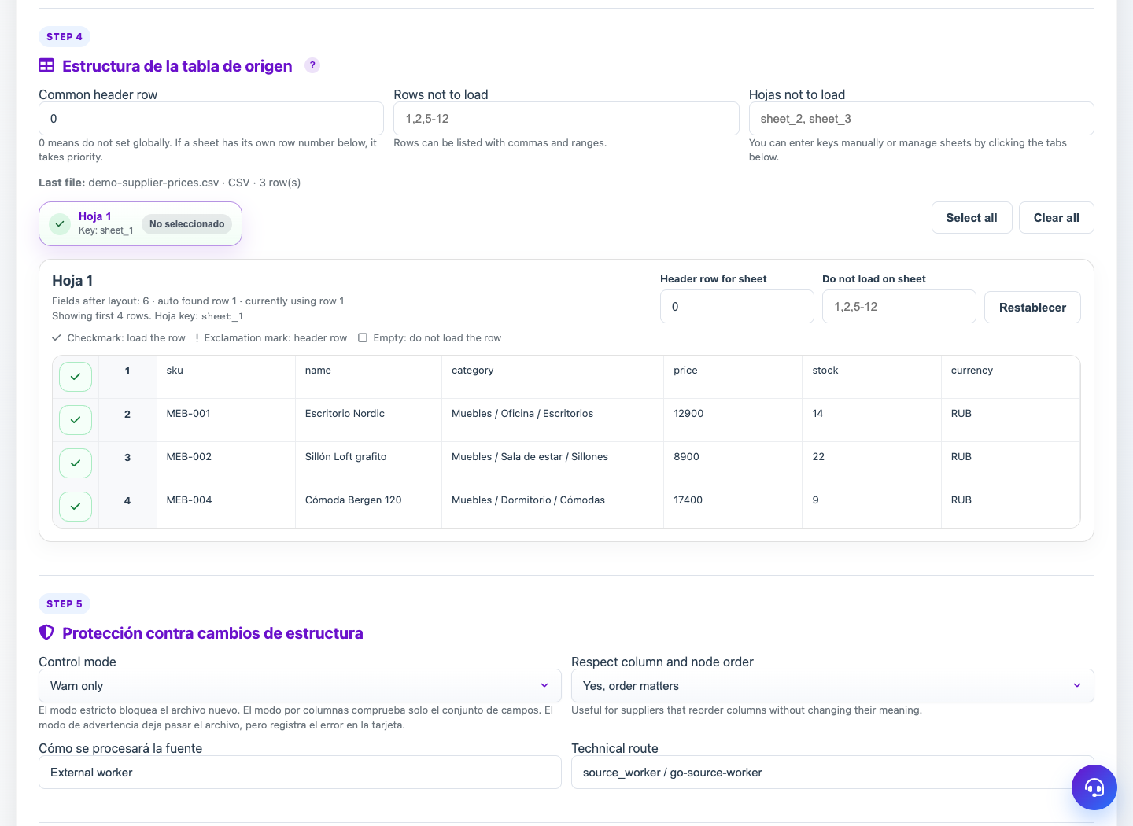
Task: Toggle load checkbox for row MEB-004
Action: pyautogui.click(x=76, y=507)
